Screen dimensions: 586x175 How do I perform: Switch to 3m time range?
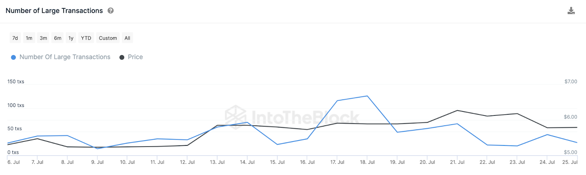(x=43, y=38)
